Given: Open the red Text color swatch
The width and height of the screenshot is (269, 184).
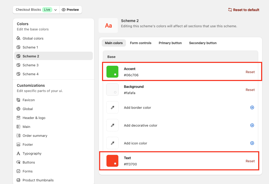Looking at the screenshot, I should pyautogui.click(x=112, y=161).
